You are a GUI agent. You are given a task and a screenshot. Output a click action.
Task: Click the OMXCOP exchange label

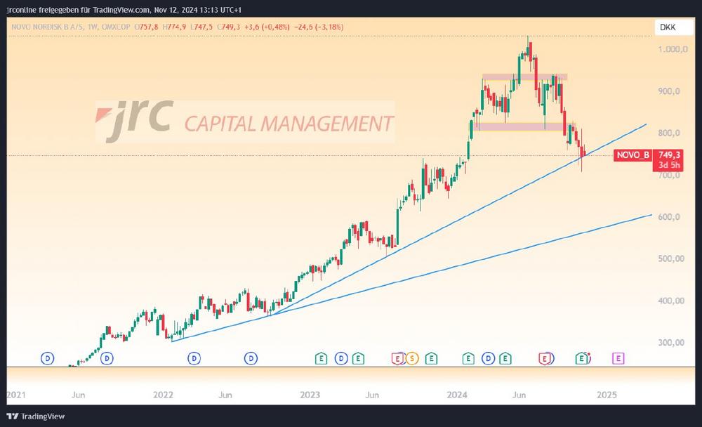pos(116,27)
